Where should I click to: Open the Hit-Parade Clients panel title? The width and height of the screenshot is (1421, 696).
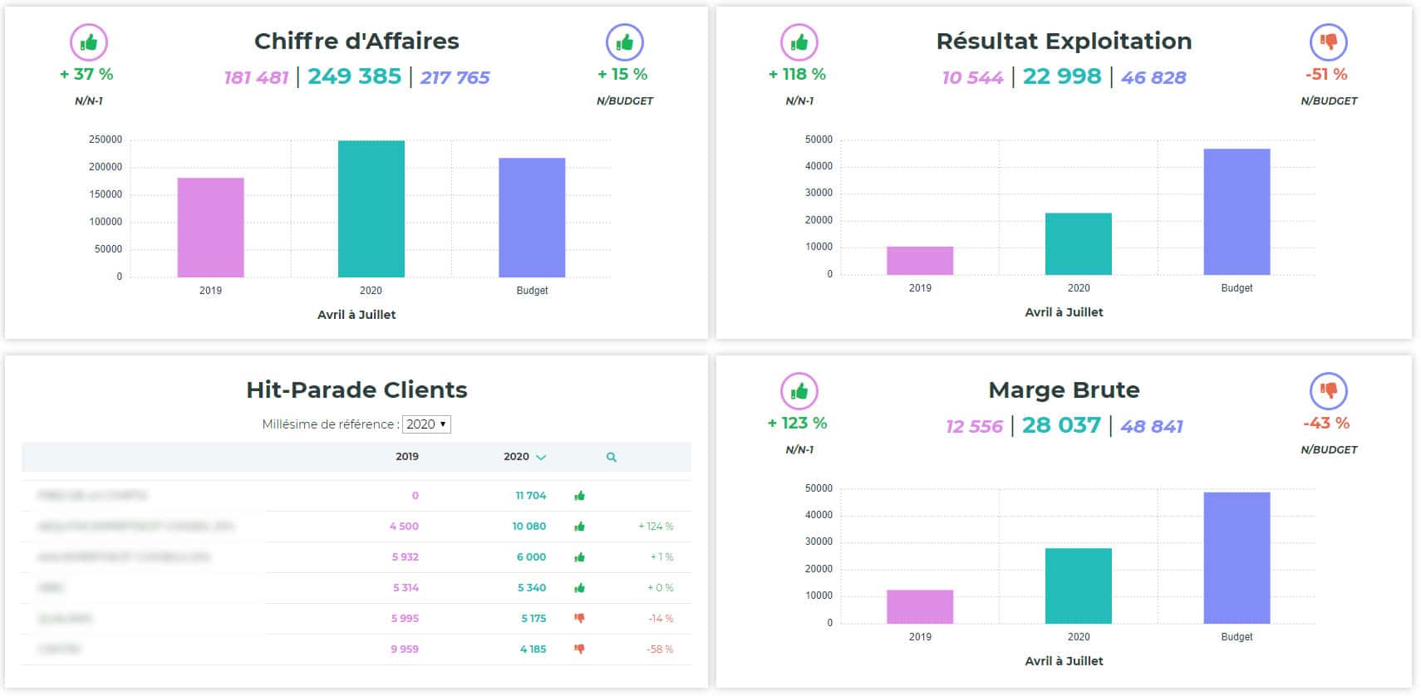[x=356, y=390]
